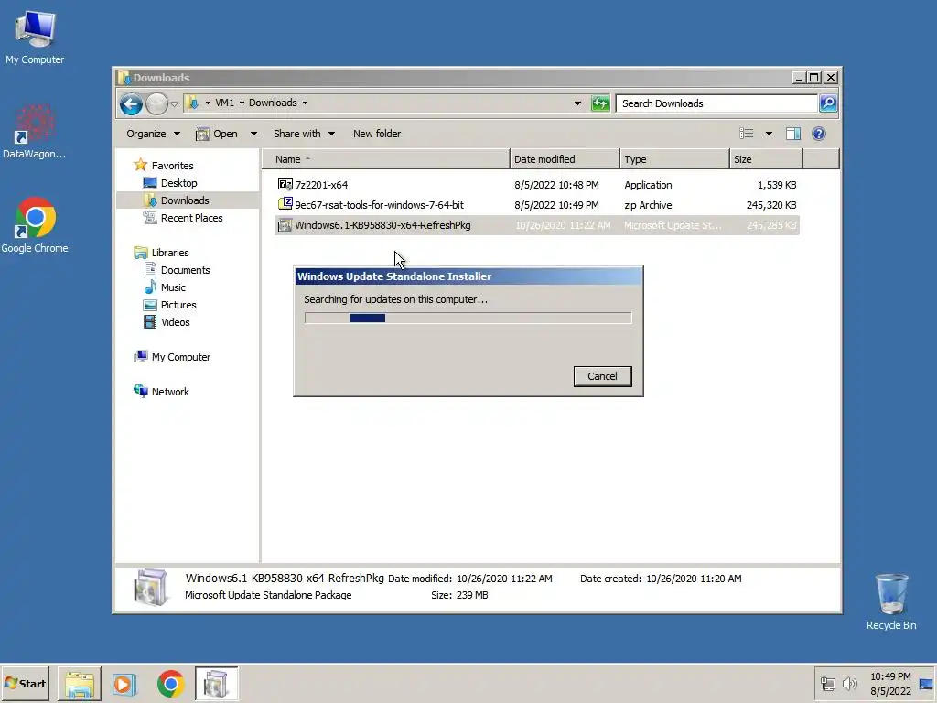Cancel the Windows Update Standalone Installer
This screenshot has height=703, width=937.
(602, 376)
